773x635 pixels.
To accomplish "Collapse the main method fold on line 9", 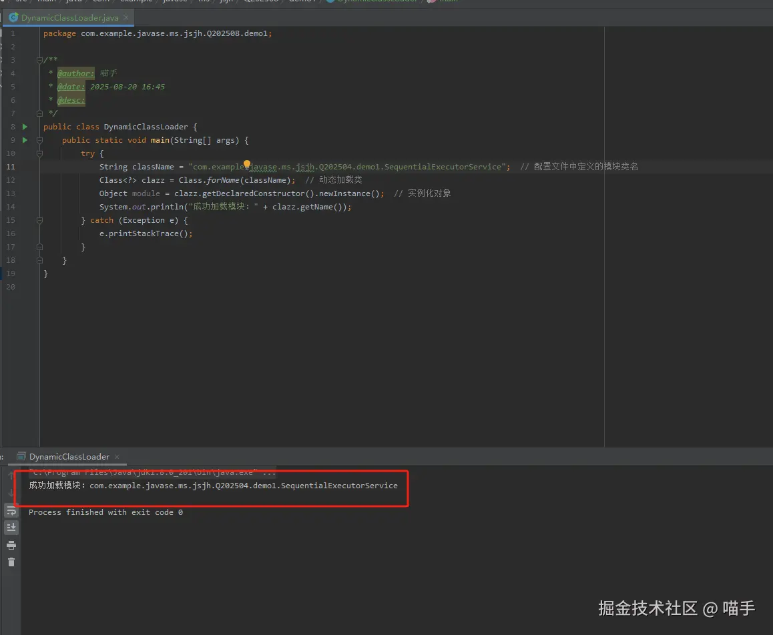I will pos(39,140).
